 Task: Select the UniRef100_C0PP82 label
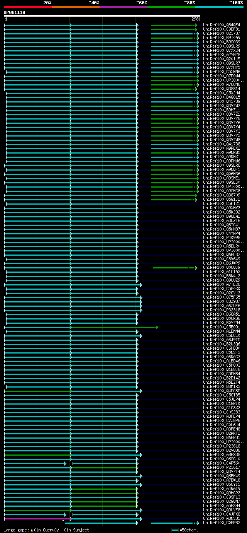(x=222, y=523)
